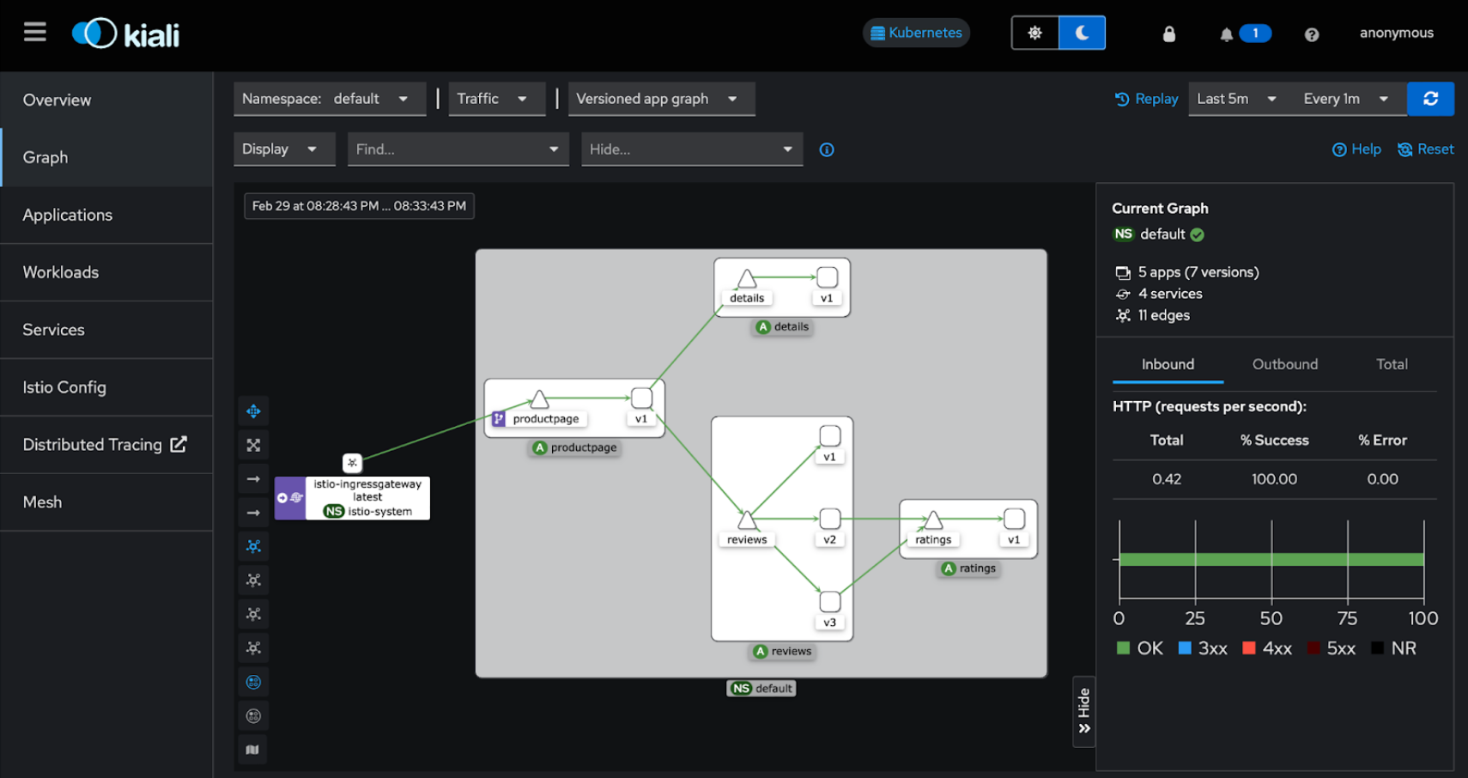This screenshot has height=778, width=1468.
Task: Click the blue refresh button
Action: point(1430,99)
